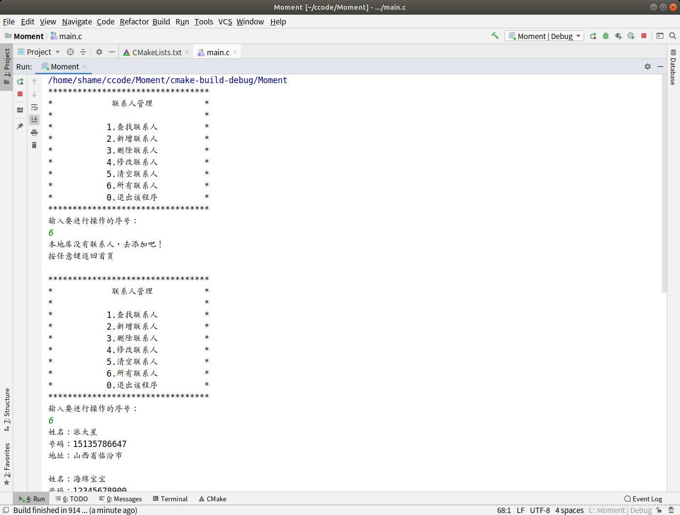
Task: Toggle the 2: Favorites side tool window
Action: tap(6, 464)
